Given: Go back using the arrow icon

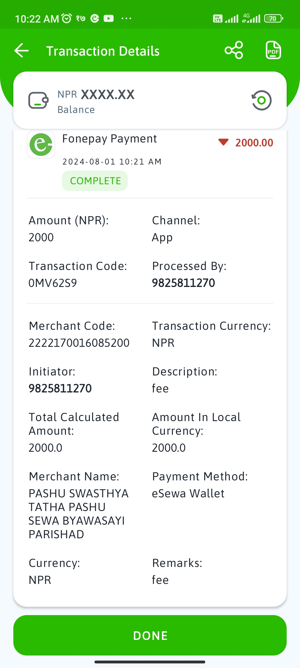Looking at the screenshot, I should click(22, 51).
